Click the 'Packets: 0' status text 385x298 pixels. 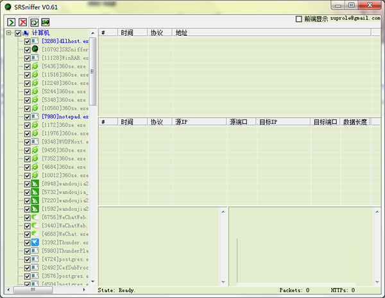[x=295, y=290]
